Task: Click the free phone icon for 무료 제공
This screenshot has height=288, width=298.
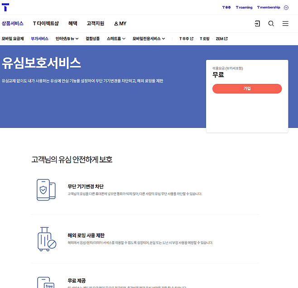Action: [46, 283]
